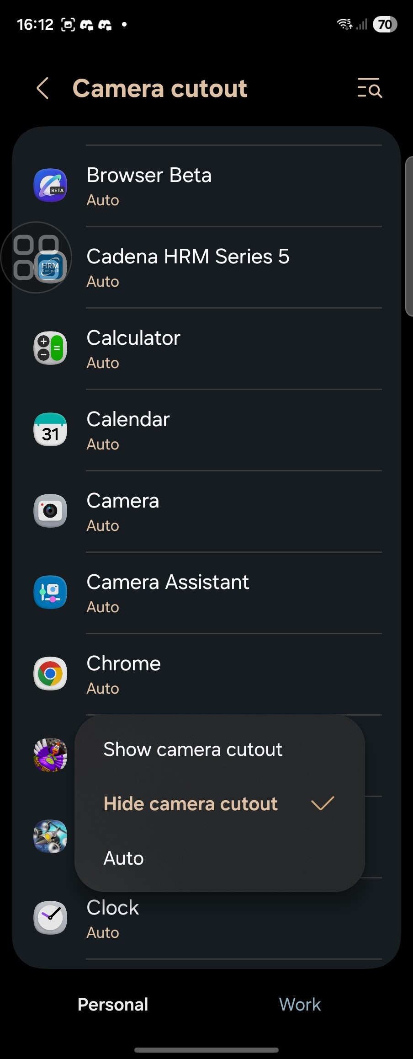Choose Hide camera cutout option
Viewport: 413px width, 1059px height.
coord(191,804)
